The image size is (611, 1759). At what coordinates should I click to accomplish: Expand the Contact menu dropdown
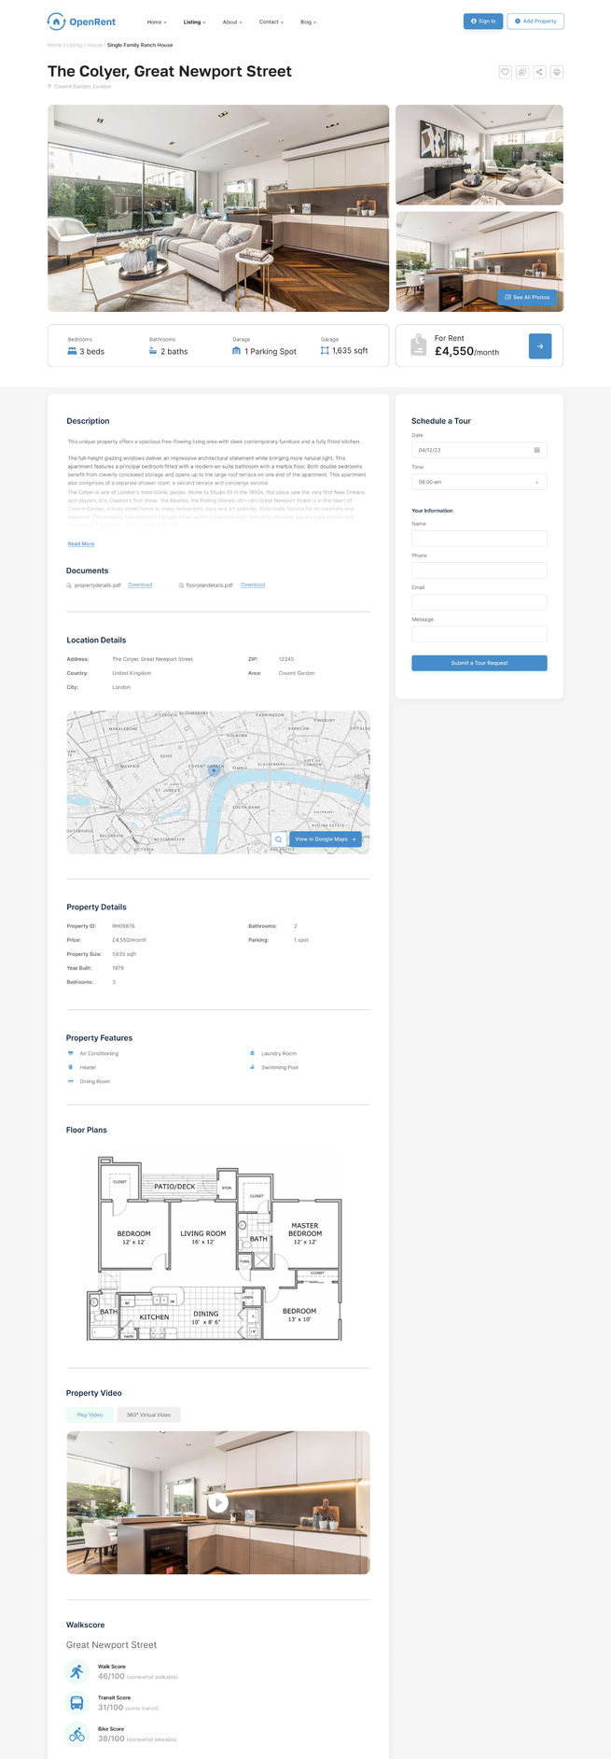(271, 21)
